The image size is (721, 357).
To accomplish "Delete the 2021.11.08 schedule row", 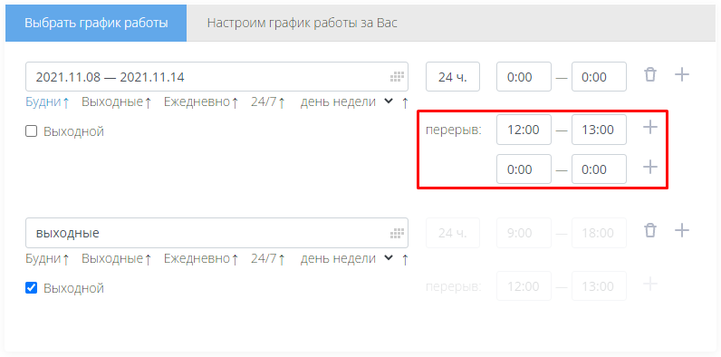I will pos(649,74).
